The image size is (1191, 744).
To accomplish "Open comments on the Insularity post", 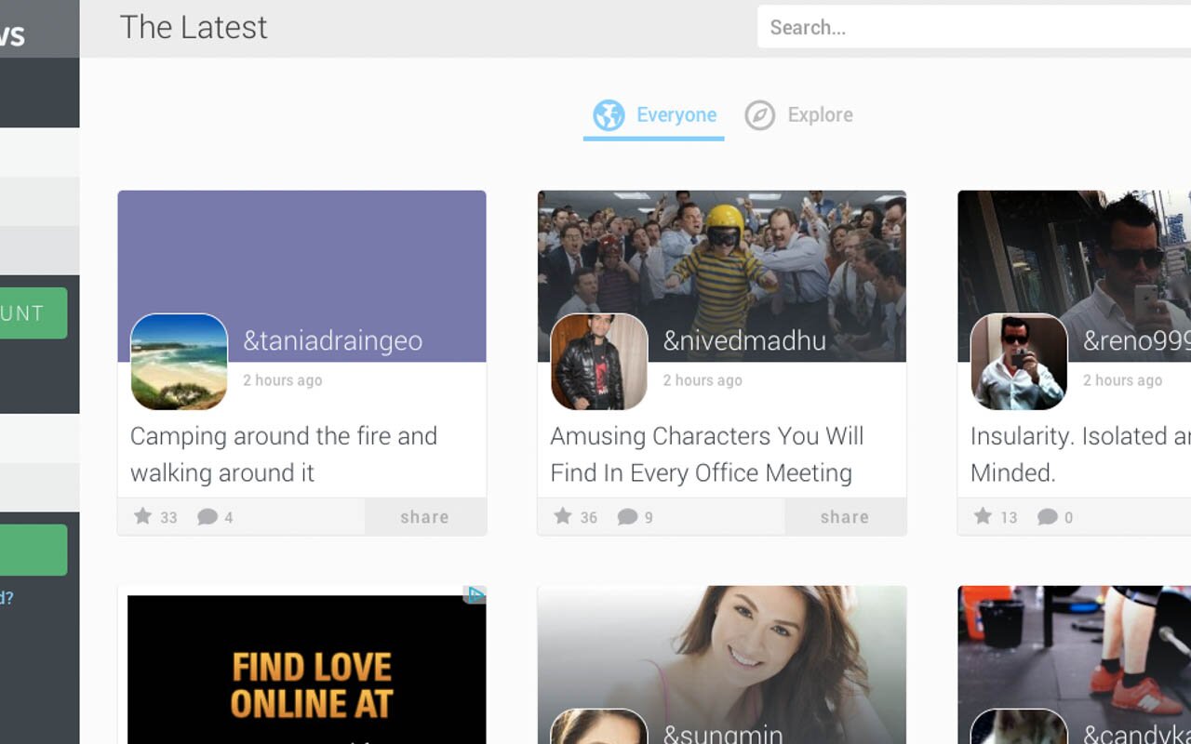I will (1048, 516).
